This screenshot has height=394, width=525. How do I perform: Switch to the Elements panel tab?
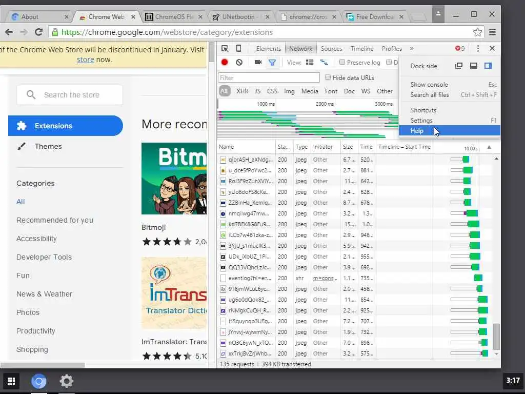click(x=268, y=49)
